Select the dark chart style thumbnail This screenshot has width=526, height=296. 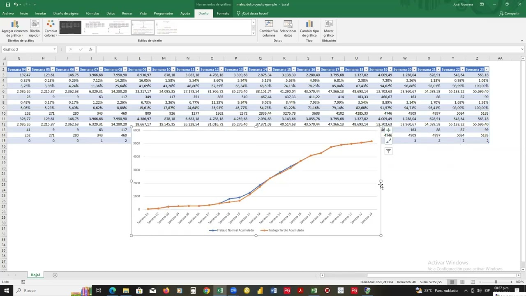(x=71, y=28)
